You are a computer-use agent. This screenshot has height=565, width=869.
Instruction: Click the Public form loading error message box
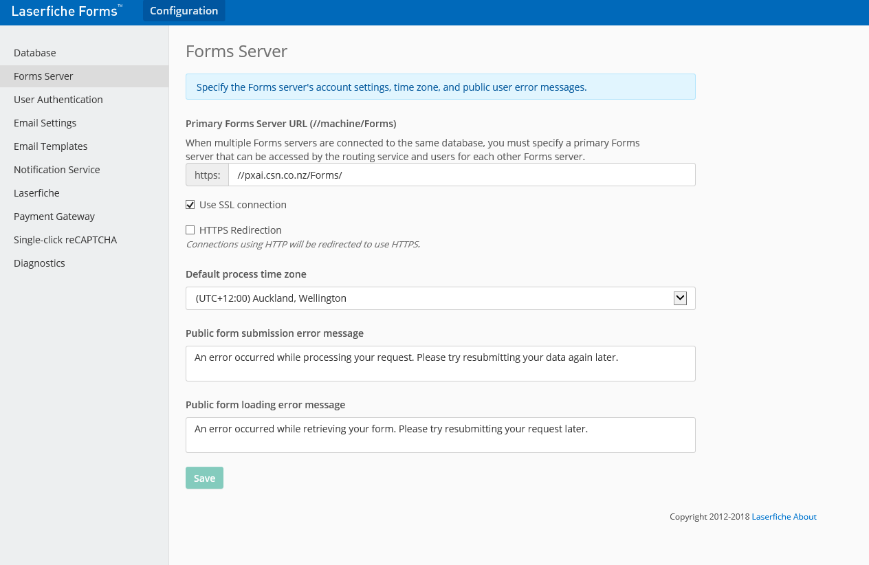tap(440, 435)
